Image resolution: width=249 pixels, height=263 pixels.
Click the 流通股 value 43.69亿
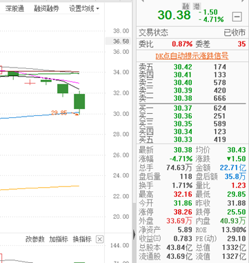pos(179,256)
